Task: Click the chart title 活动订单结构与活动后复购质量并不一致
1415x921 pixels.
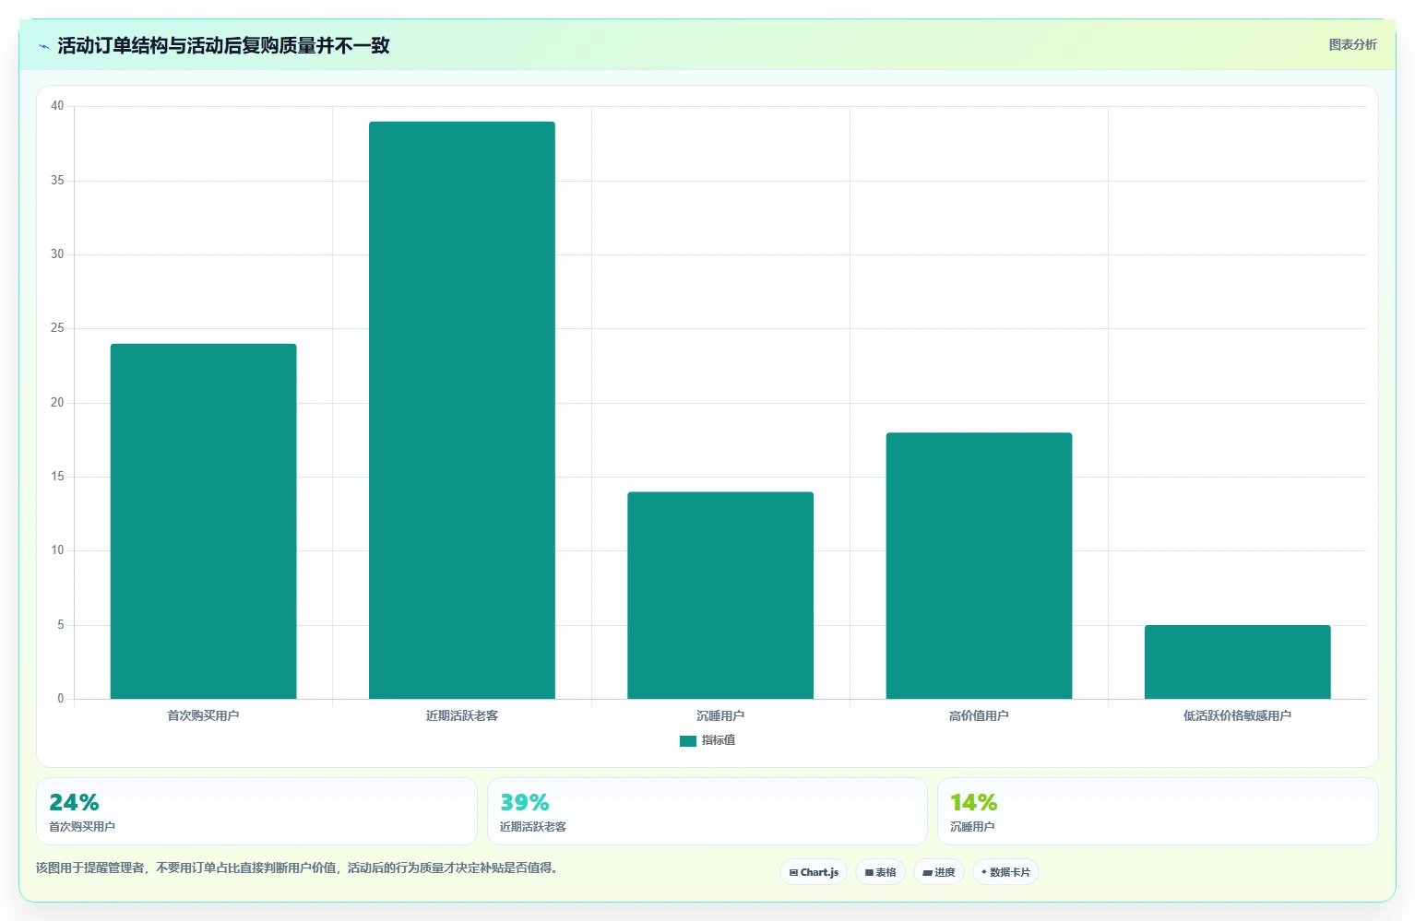Action: click(224, 45)
